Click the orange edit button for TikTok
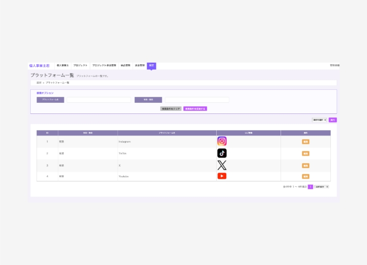The image size is (367, 265). click(306, 154)
